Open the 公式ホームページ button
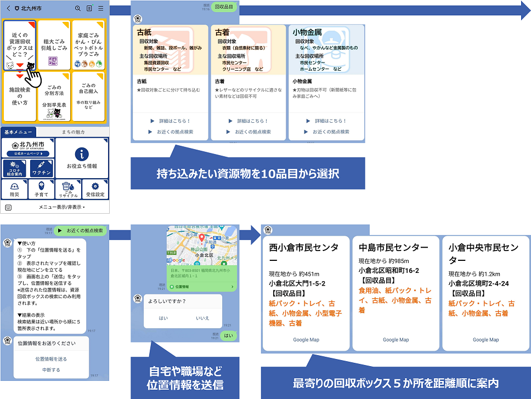 pos(29,154)
